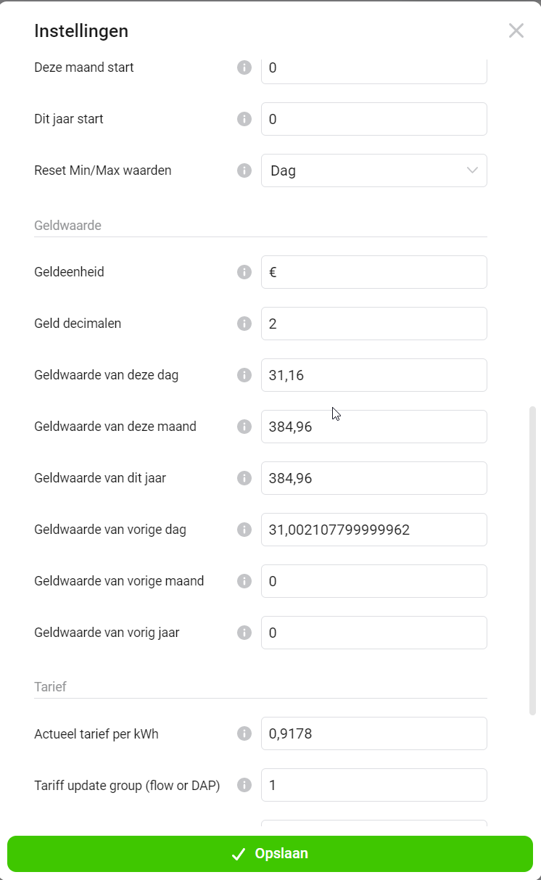Open the Reset Min/Max waarden dropdown
The height and width of the screenshot is (880, 541).
click(x=373, y=170)
